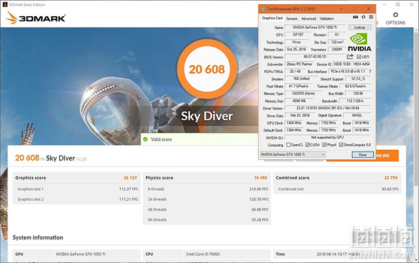
Task: Click the 8 threads row
Action: pyautogui.click(x=207, y=189)
